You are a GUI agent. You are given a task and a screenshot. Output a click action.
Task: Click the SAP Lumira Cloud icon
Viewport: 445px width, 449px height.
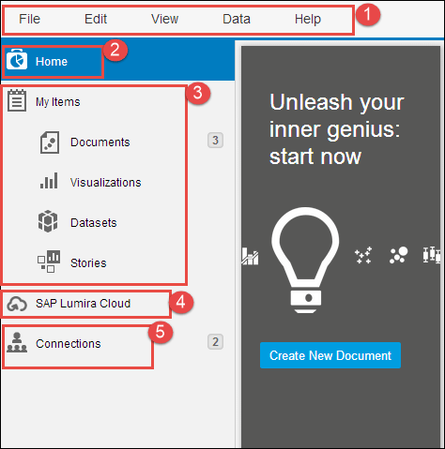click(17, 304)
